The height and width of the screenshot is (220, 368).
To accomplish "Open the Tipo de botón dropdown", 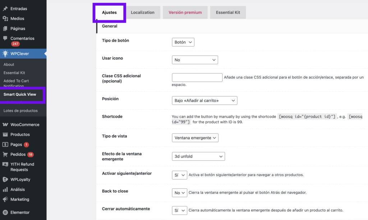I will [183, 42].
